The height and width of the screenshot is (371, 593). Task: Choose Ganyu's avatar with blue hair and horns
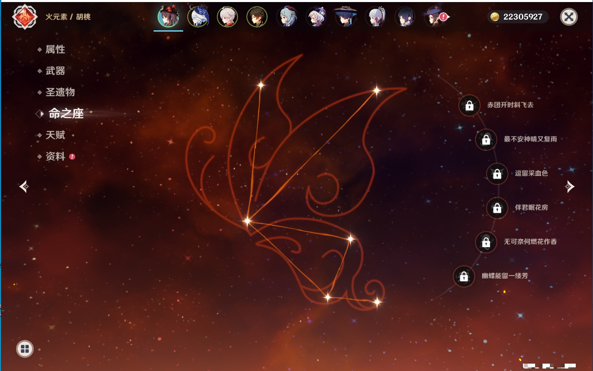coord(287,17)
